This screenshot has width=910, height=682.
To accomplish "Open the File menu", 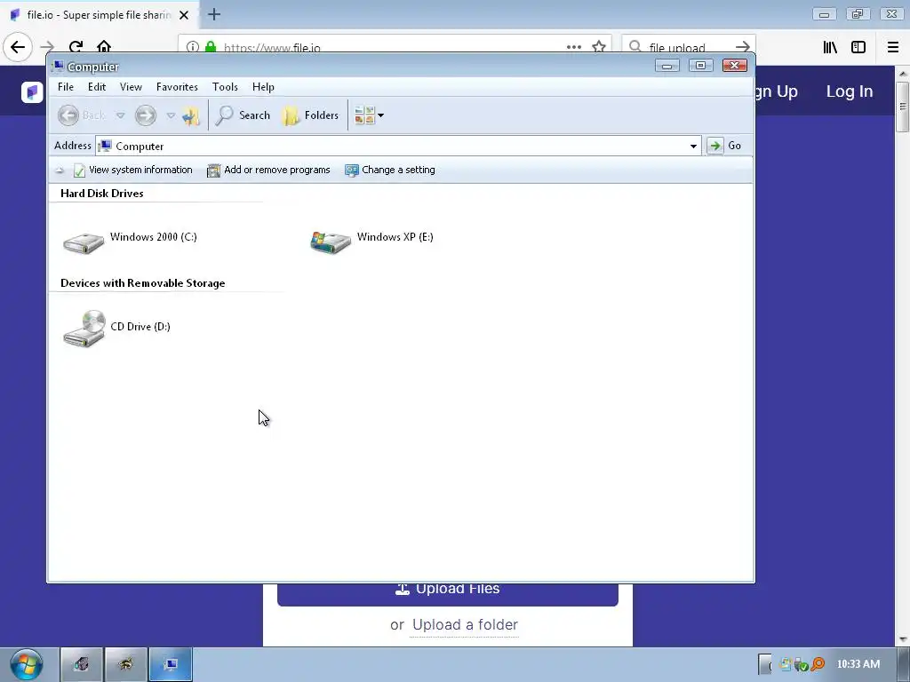I will (66, 87).
